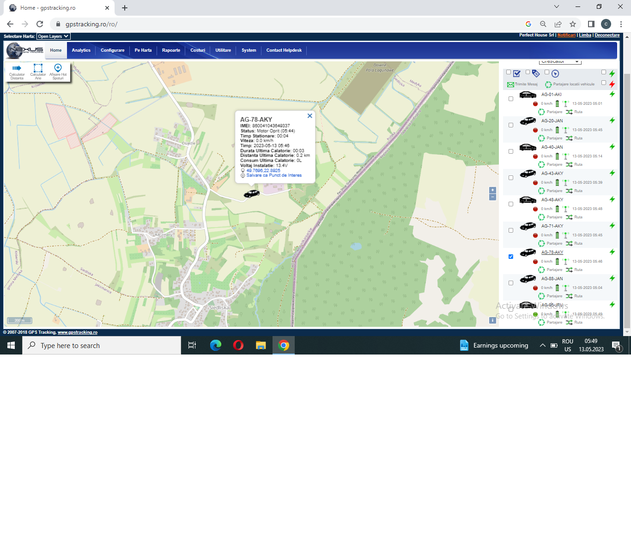Click the map zoom-in plus button
The height and width of the screenshot is (541, 631).
tap(492, 190)
